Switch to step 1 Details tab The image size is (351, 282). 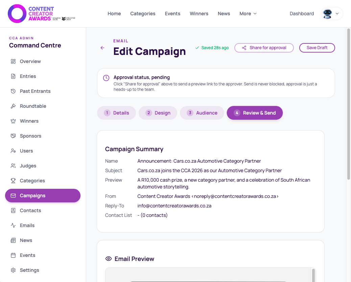116,113
